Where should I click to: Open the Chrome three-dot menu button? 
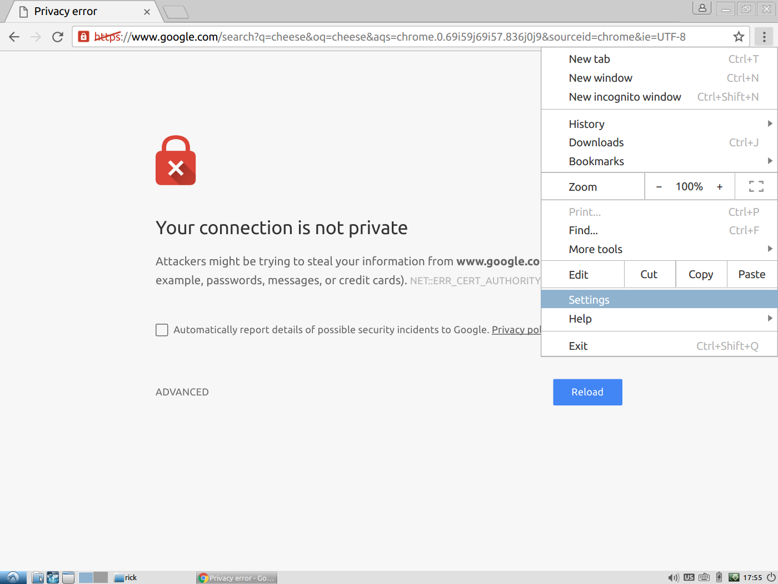764,37
